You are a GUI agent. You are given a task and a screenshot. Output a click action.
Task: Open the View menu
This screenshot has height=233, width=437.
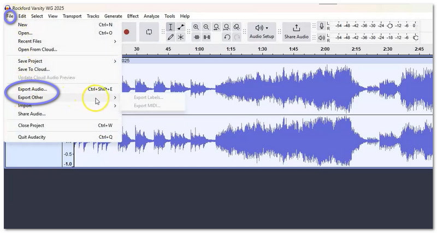coord(52,16)
